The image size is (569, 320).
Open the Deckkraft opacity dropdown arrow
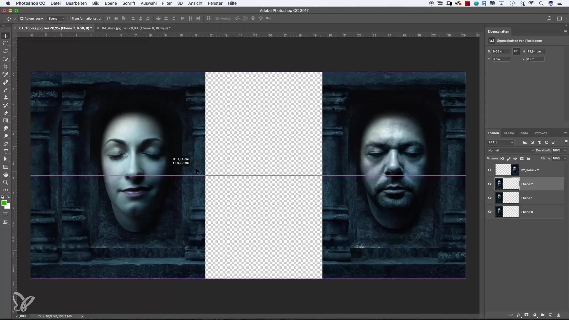point(565,151)
